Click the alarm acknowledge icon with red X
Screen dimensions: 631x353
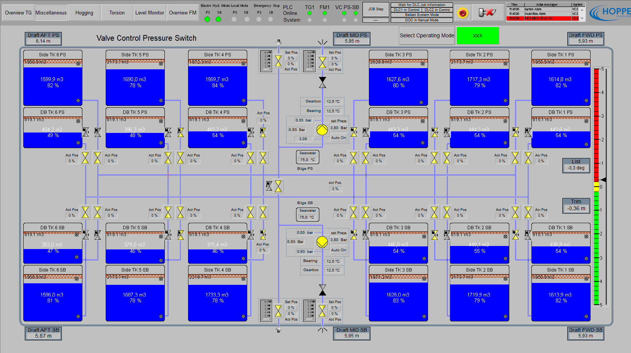487,13
